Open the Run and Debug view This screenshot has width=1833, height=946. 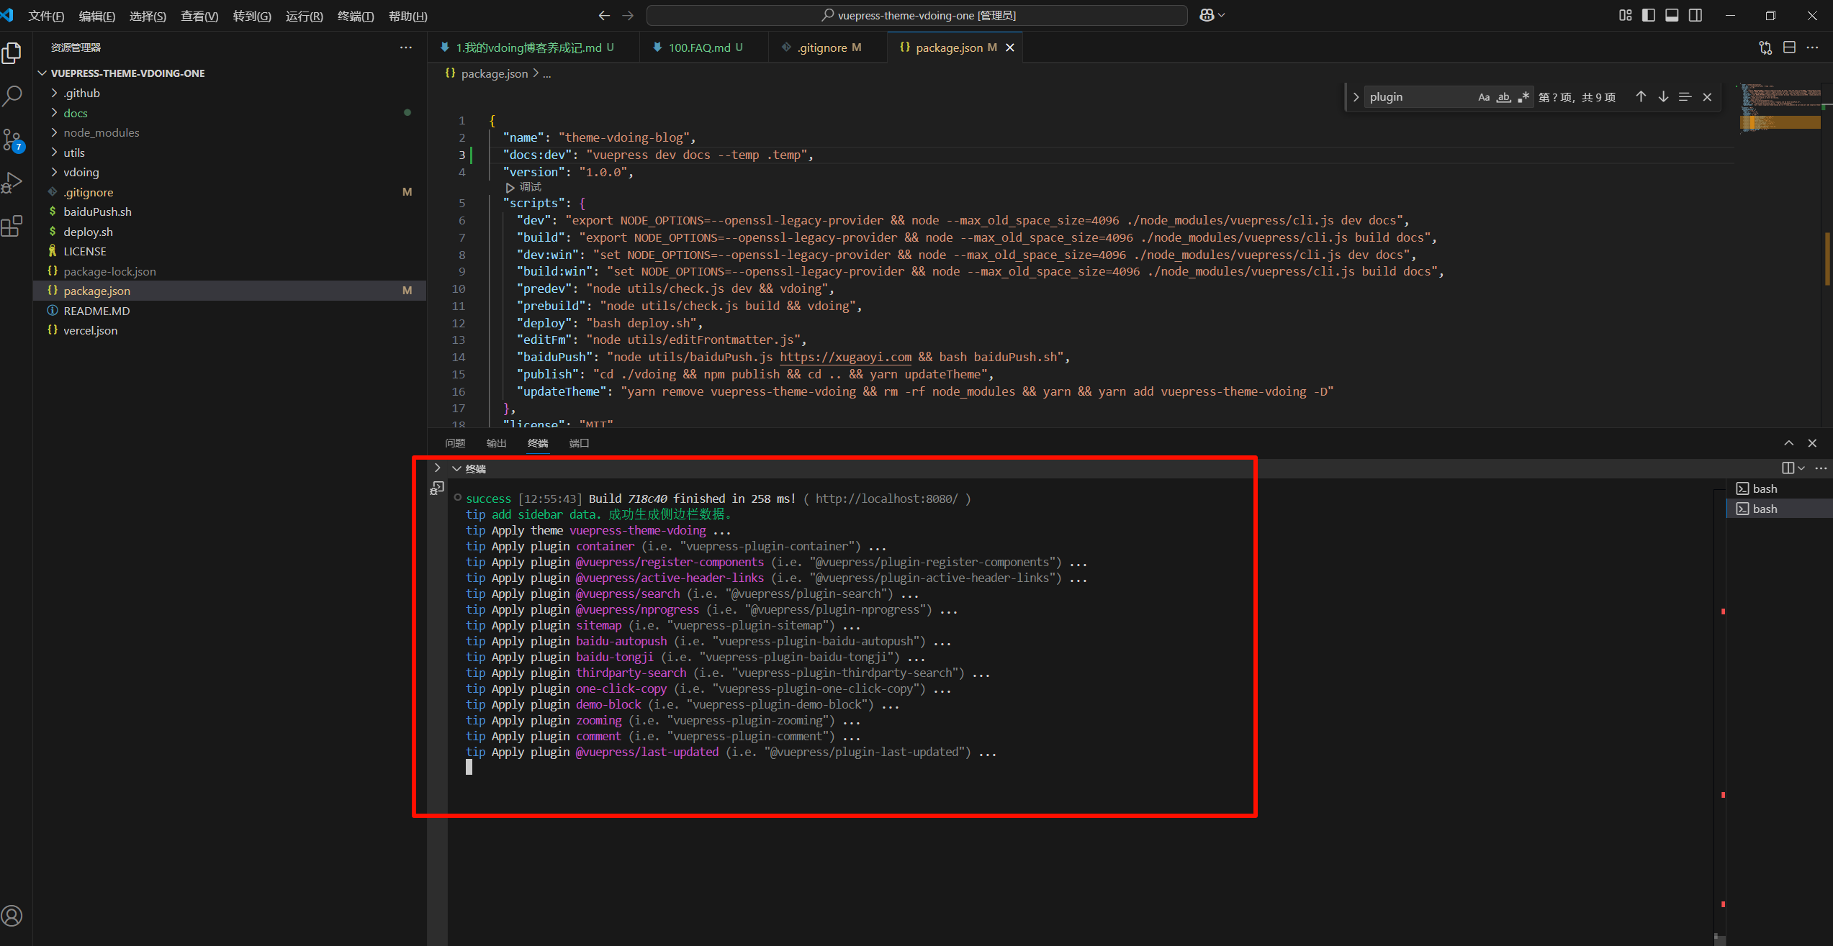coord(12,183)
